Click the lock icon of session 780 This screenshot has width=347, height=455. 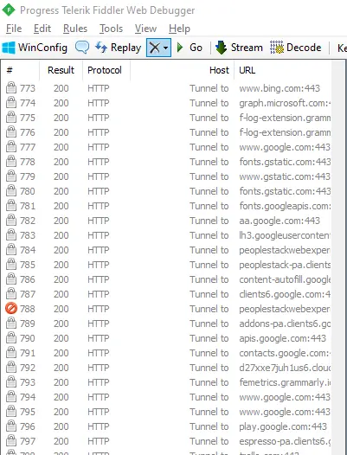[11, 190]
